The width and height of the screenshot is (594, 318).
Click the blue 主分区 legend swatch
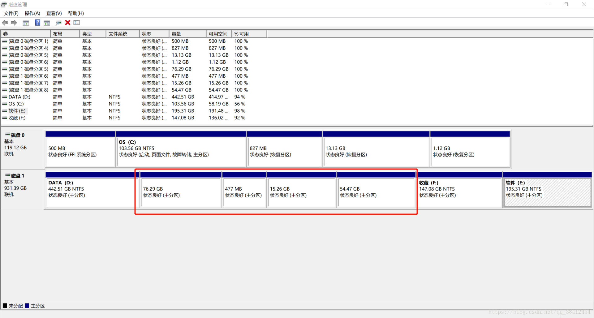point(27,306)
